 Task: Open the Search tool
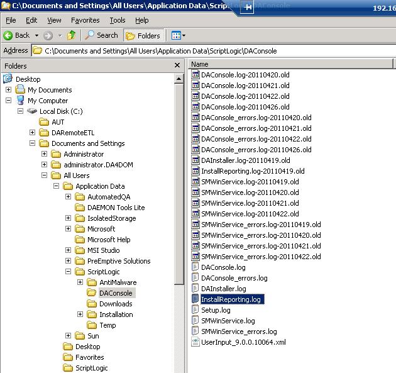coord(102,35)
